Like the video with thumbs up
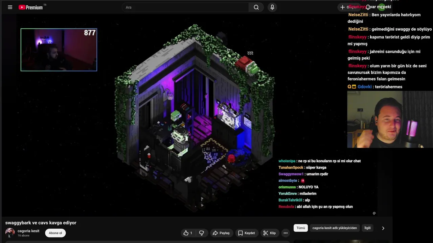433x243 pixels. (188, 233)
